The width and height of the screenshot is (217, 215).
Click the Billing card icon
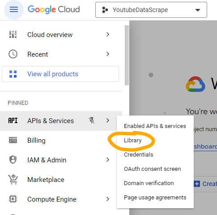13,140
